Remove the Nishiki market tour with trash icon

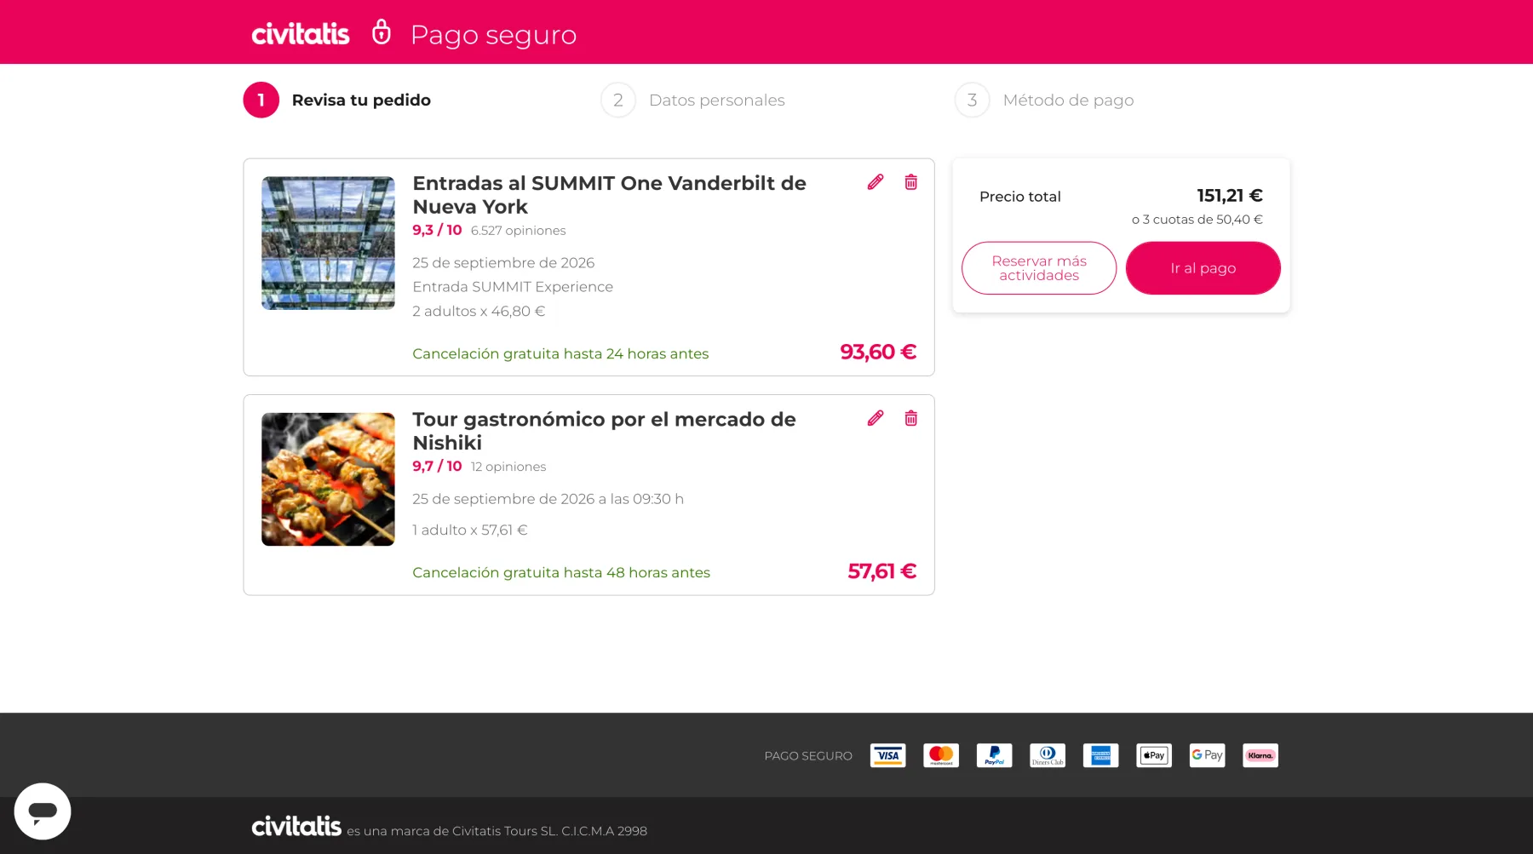pos(910,418)
